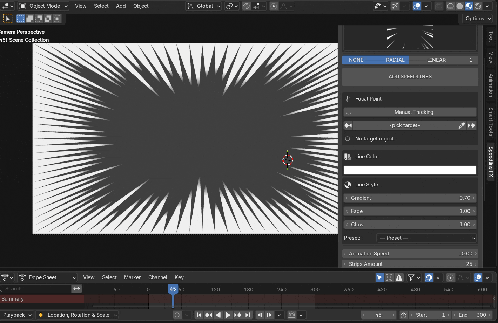Toggle proportional editing in 3D header
The width and height of the screenshot is (498, 323).
click(274, 6)
